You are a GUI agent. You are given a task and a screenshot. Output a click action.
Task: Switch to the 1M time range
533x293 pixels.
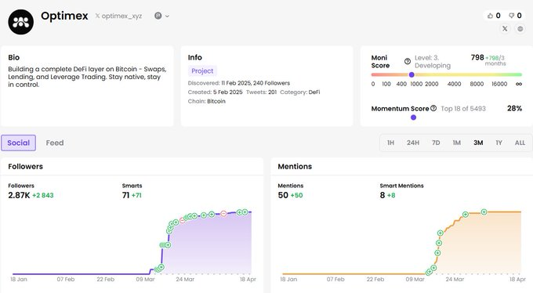click(456, 143)
